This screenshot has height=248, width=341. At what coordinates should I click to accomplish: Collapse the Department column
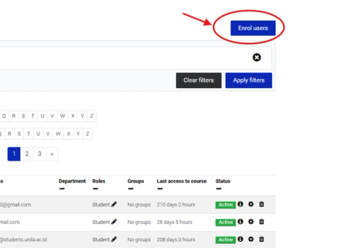62,189
